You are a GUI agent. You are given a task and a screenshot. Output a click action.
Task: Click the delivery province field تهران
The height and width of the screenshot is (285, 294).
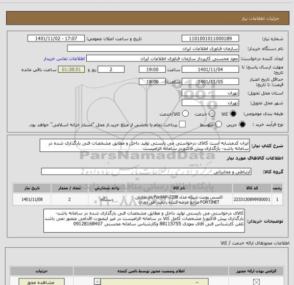[x=210, y=93]
